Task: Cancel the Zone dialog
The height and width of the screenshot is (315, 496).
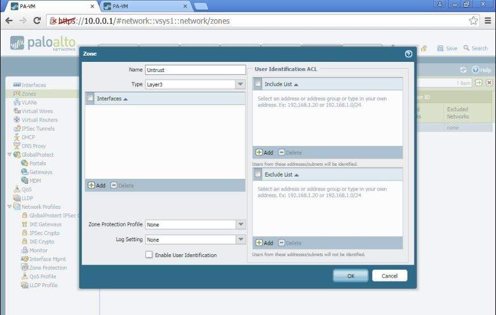Action: [x=389, y=276]
